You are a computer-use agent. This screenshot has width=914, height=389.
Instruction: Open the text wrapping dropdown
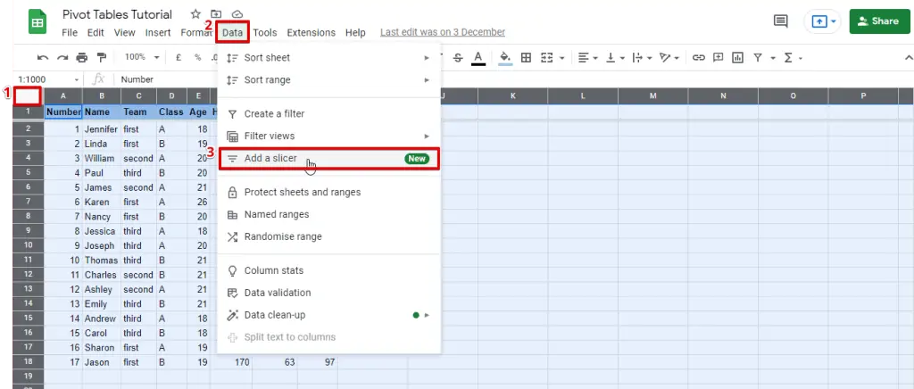642,58
